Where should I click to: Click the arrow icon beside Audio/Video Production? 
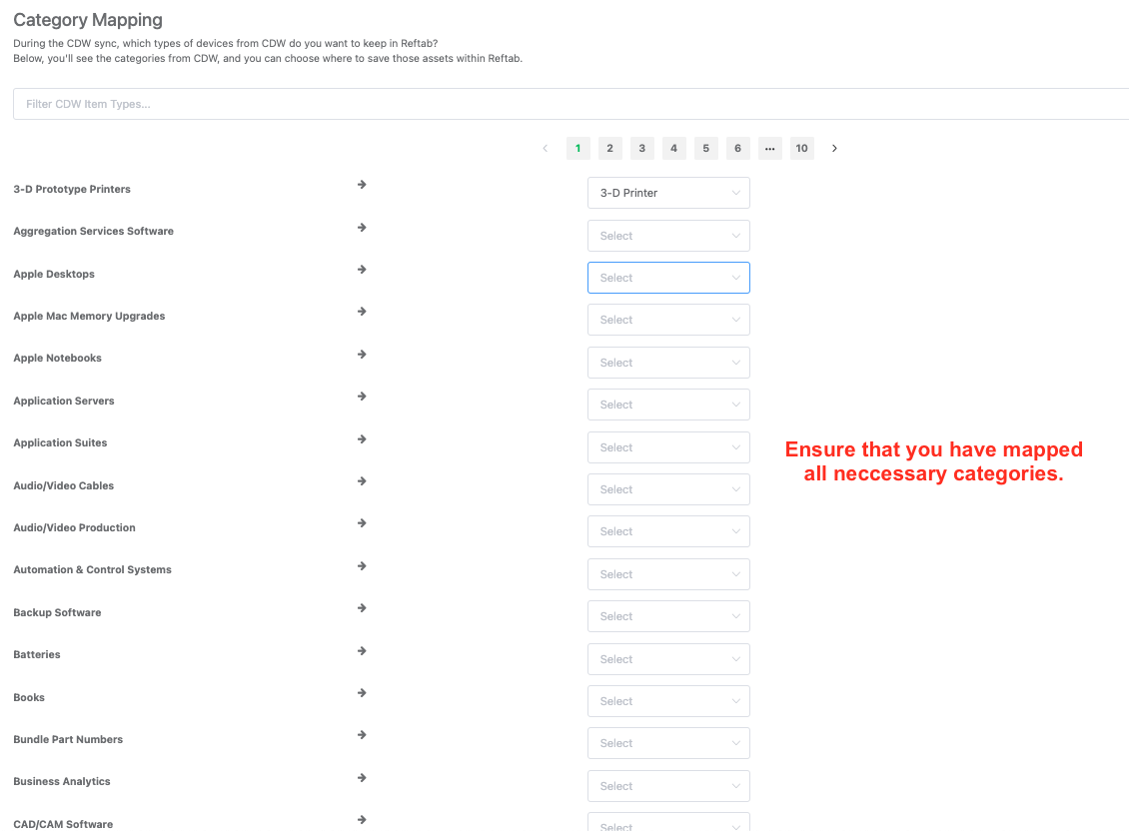(x=362, y=523)
